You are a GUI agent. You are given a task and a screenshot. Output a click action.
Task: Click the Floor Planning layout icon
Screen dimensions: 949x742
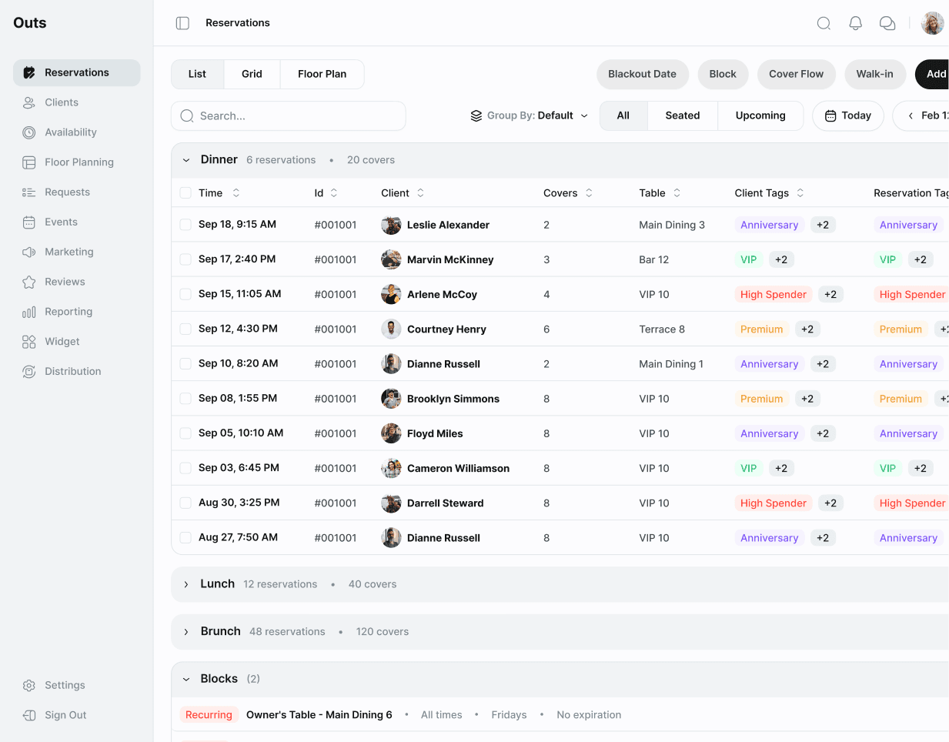[29, 162]
